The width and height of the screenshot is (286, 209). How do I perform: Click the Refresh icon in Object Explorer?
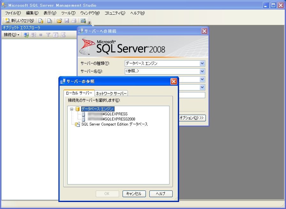tap(56, 35)
